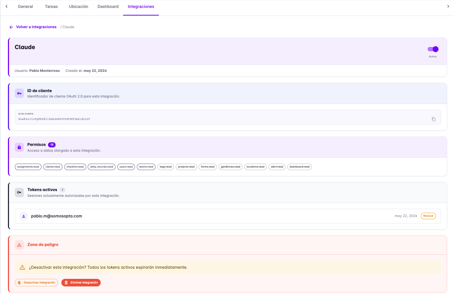Go to the Dashboard tab
Image resolution: width=454 pixels, height=294 pixels.
pyautogui.click(x=108, y=7)
